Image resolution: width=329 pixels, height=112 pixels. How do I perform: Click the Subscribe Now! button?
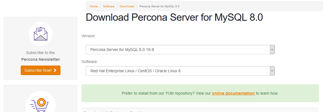click(41, 70)
